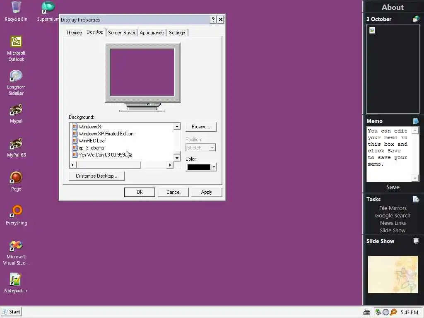Click Customize Desktop button
This screenshot has height=318, width=424.
click(96, 176)
